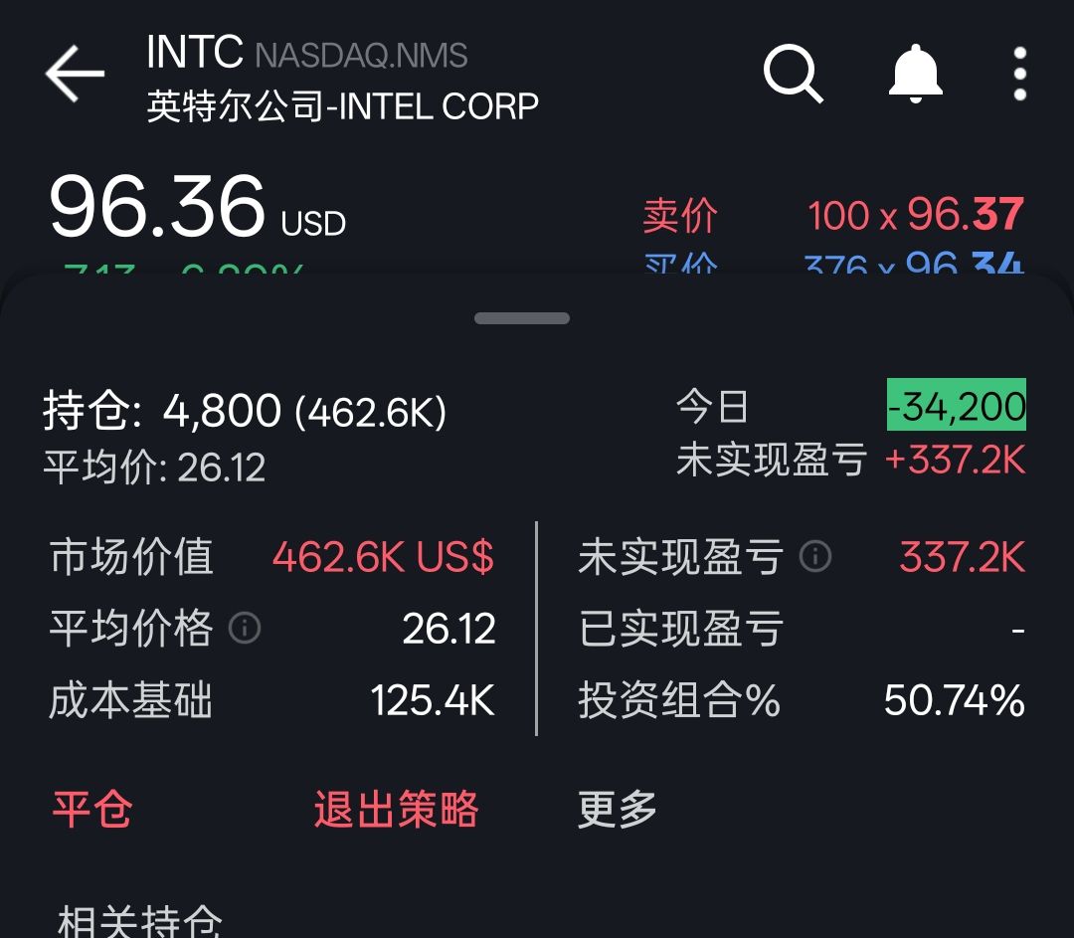Screen dimensions: 1074x938
Task: Open the alert bell icon
Action: [x=916, y=74]
